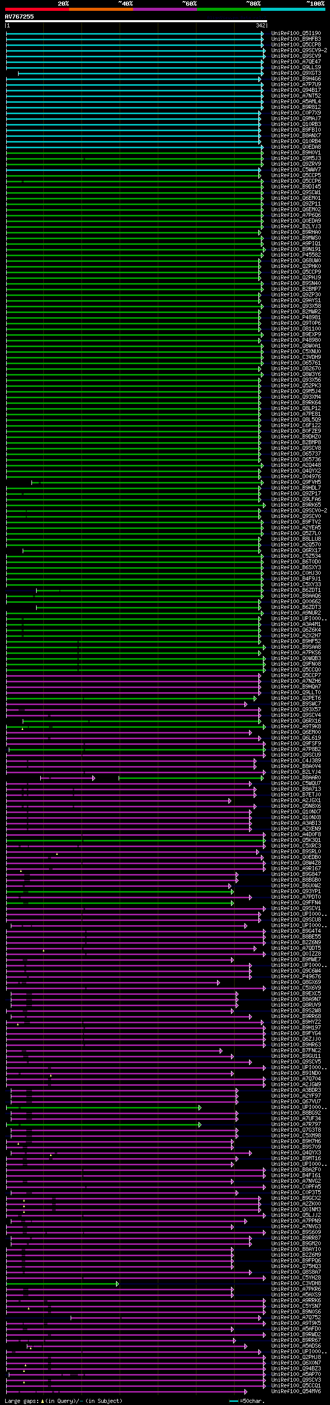This screenshot has height=1405, width=330.
Task: Click the query end position 342
Action: click(261, 26)
